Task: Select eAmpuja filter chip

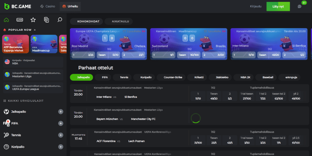Action: coord(289,77)
